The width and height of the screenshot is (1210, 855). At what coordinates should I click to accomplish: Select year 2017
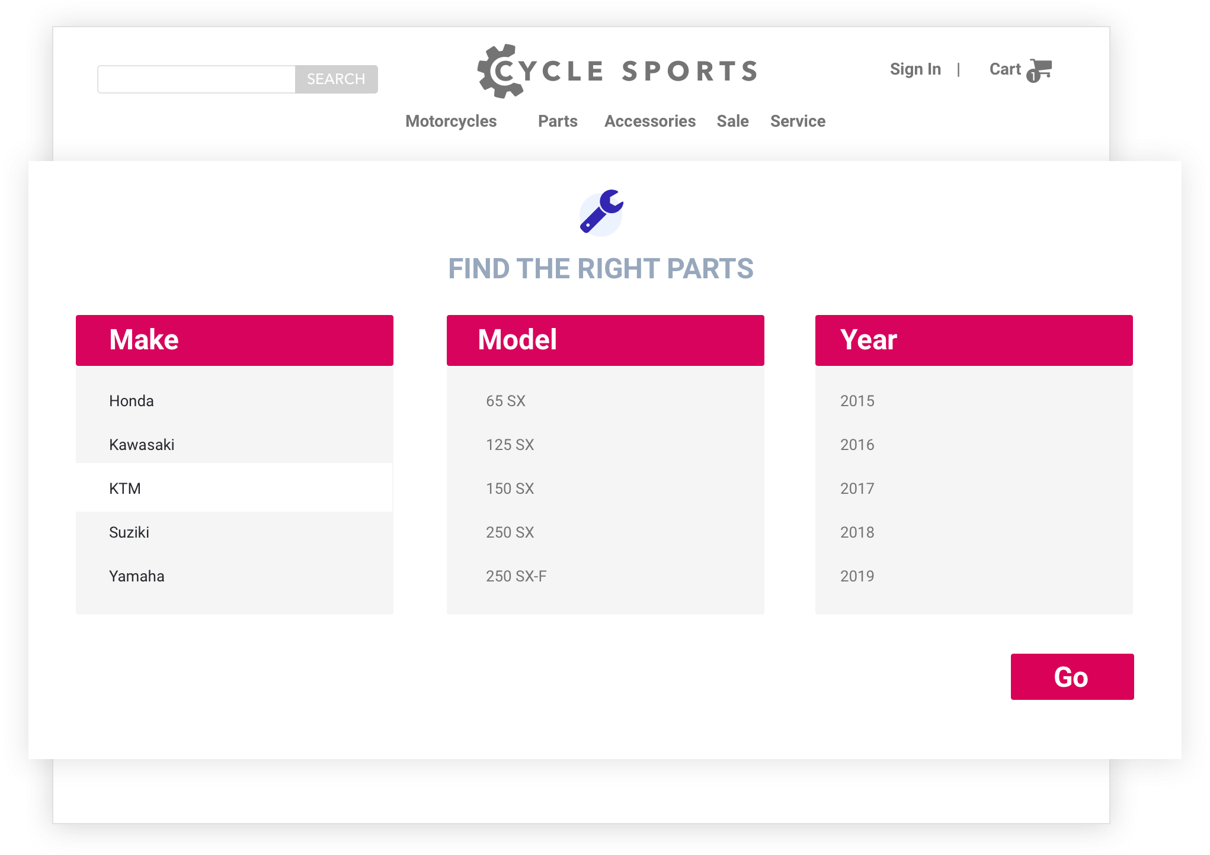pos(857,488)
